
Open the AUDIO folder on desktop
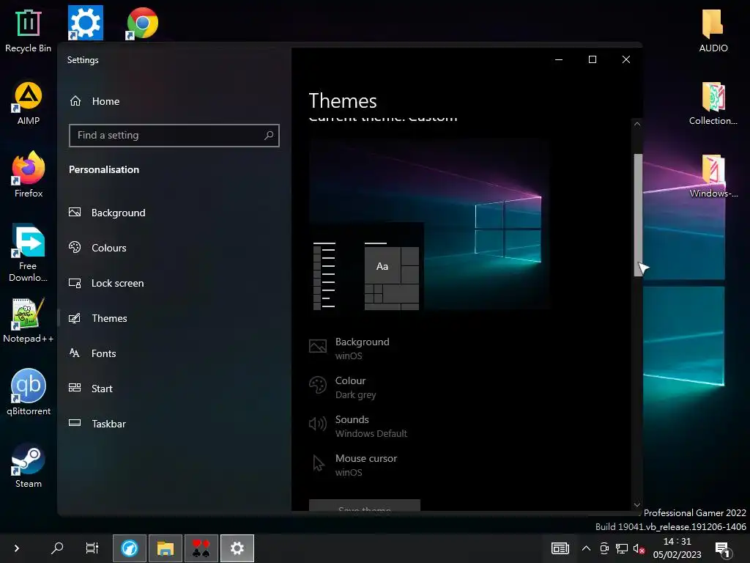[713, 31]
